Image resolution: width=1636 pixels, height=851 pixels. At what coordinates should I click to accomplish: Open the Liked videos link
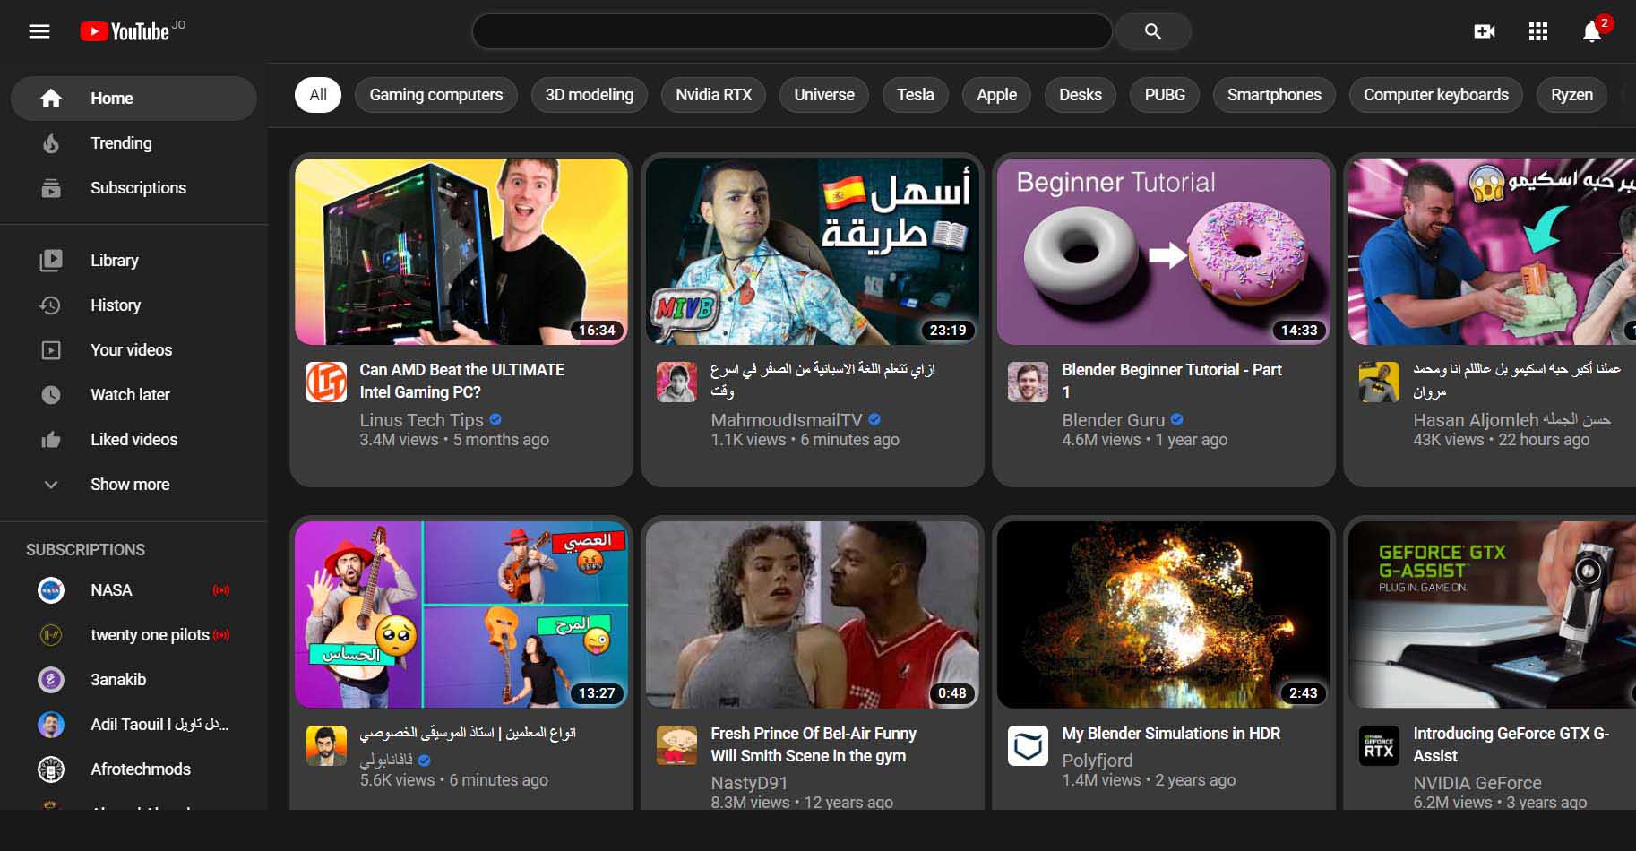click(133, 440)
